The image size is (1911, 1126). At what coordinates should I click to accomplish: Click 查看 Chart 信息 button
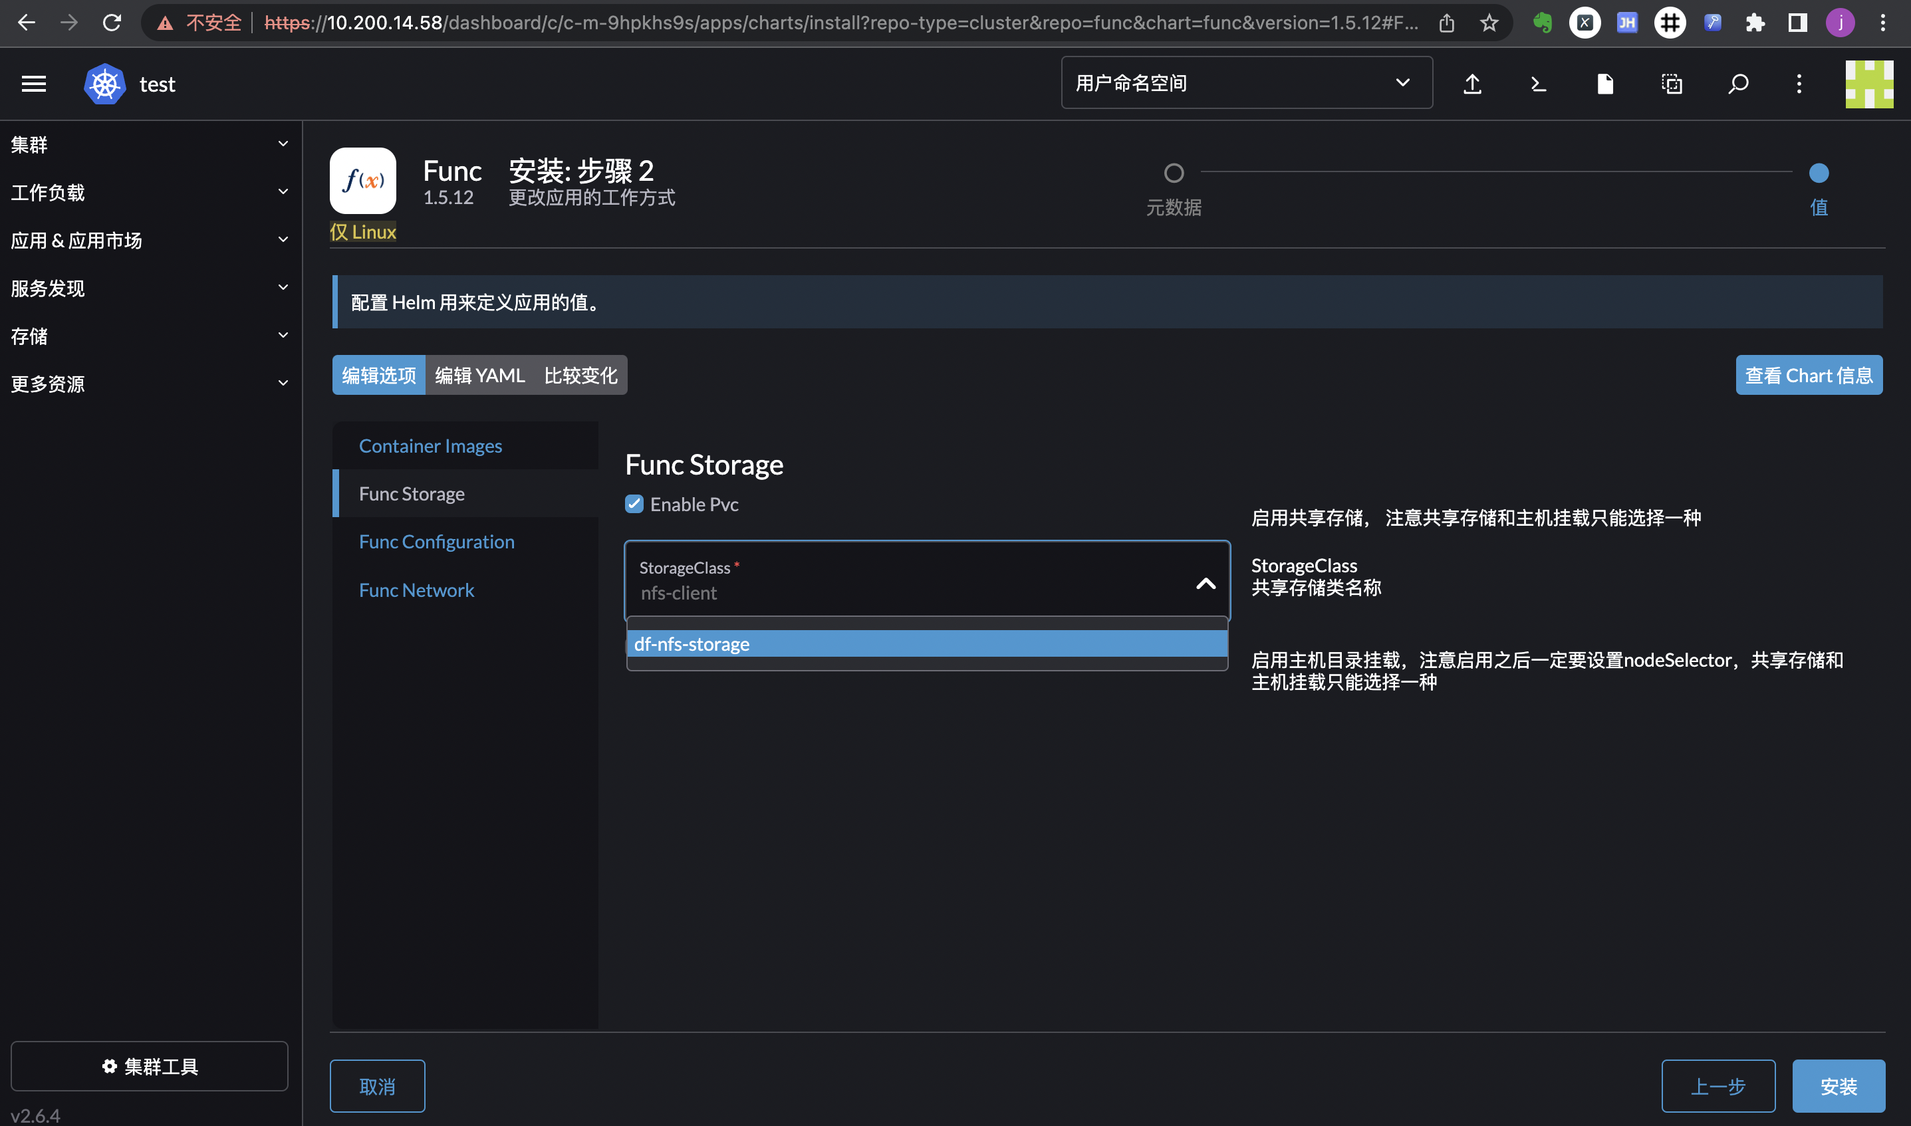pyautogui.click(x=1809, y=375)
